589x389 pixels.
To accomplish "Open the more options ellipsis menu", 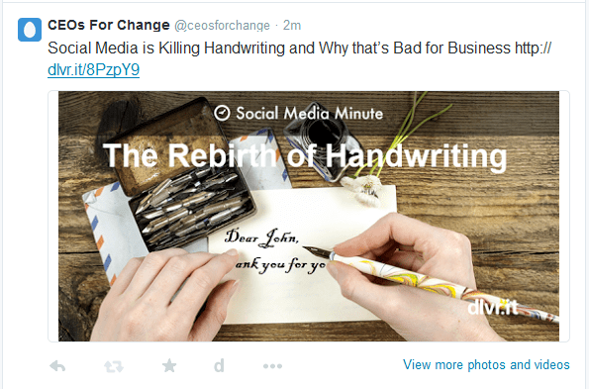I will (272, 366).
